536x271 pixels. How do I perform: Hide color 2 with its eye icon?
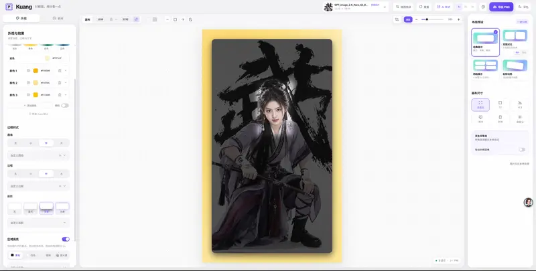point(28,82)
